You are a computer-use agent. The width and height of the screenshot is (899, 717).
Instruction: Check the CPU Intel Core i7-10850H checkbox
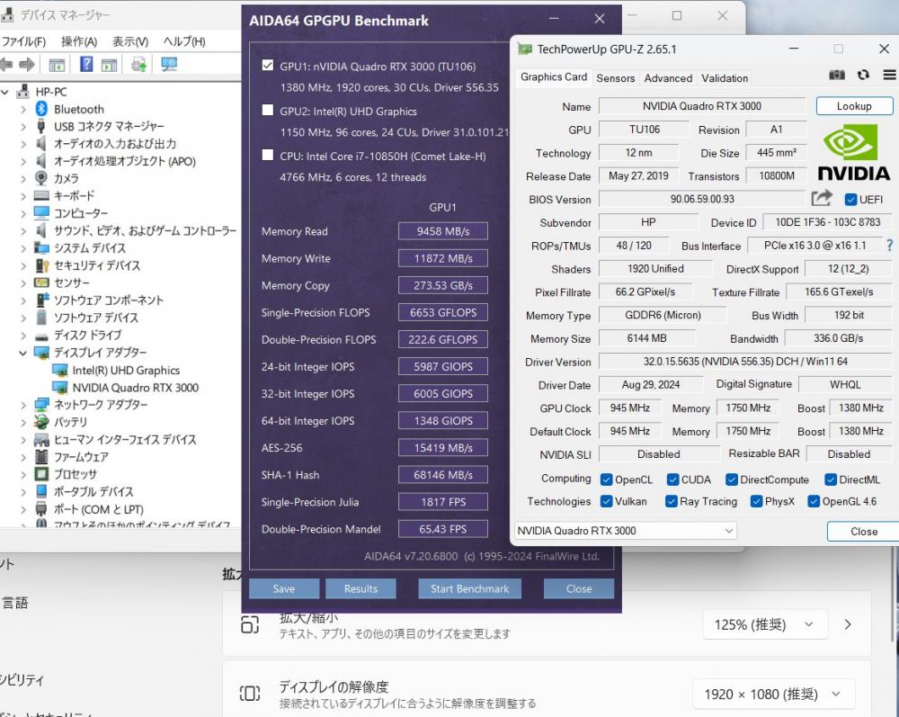pos(267,155)
